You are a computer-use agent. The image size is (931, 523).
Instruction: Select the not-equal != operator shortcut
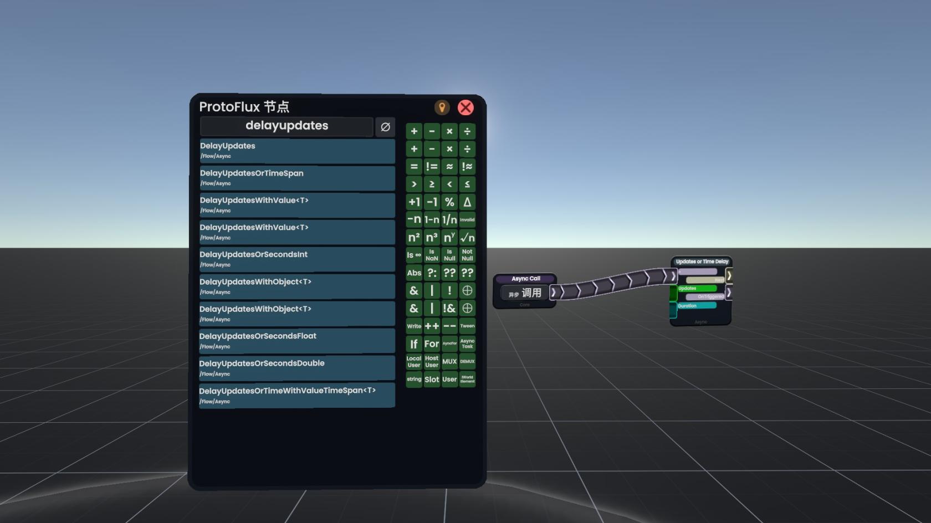click(x=432, y=167)
